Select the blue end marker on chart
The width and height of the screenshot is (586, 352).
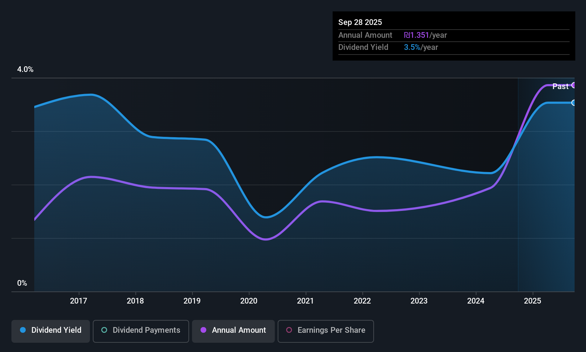pos(574,103)
